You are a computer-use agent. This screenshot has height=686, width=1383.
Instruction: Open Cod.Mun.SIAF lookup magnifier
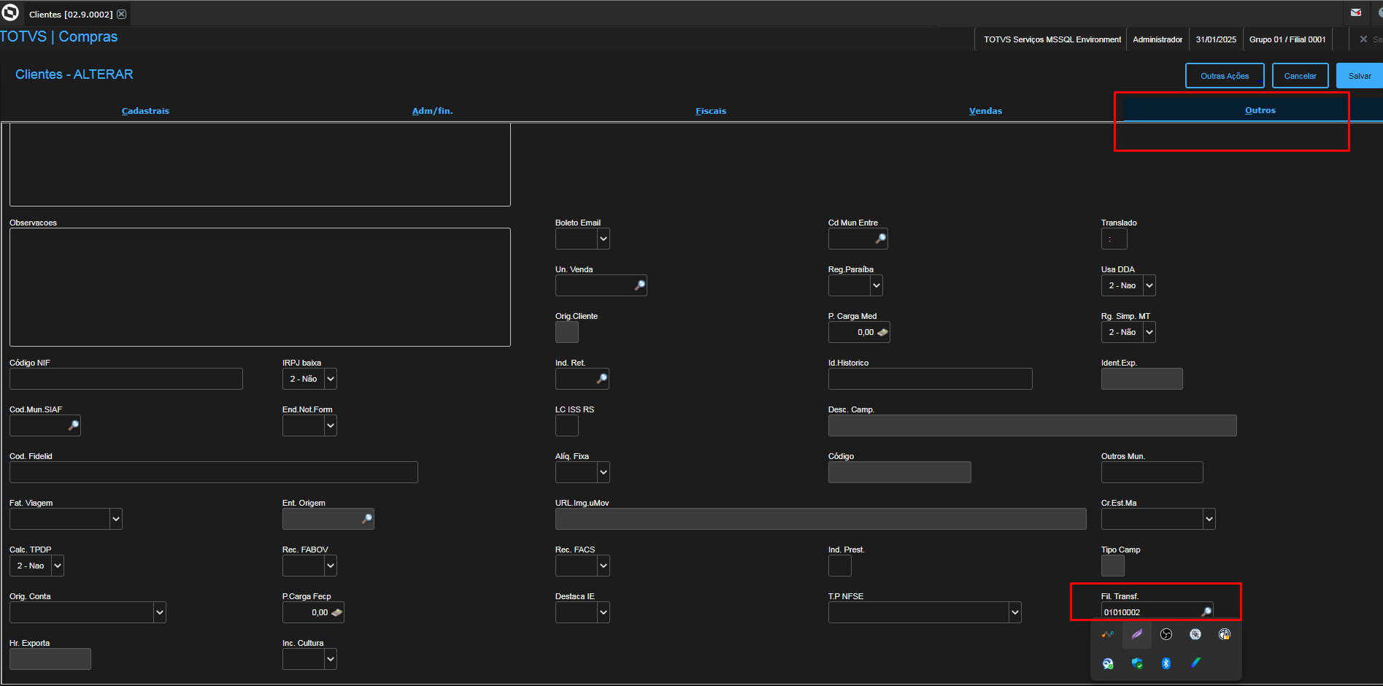click(x=74, y=425)
